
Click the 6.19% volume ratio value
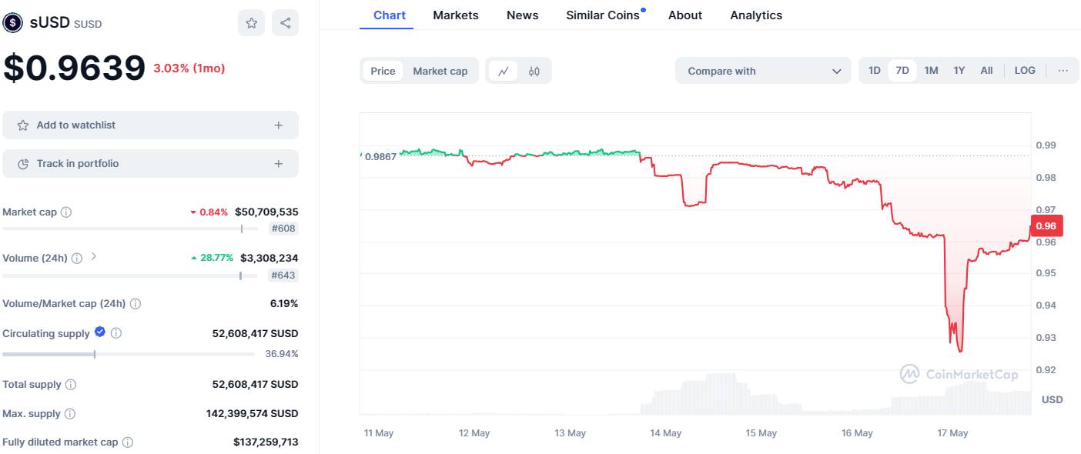284,304
